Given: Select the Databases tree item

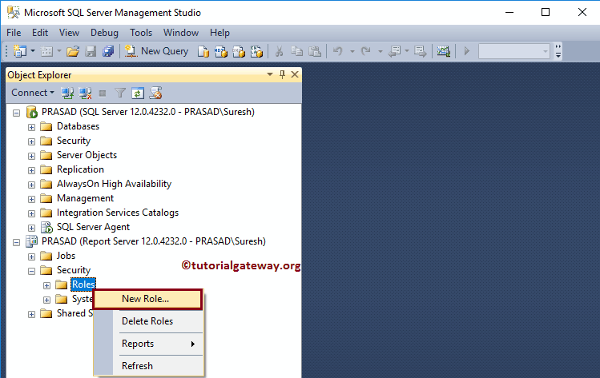Looking at the screenshot, I should [78, 126].
